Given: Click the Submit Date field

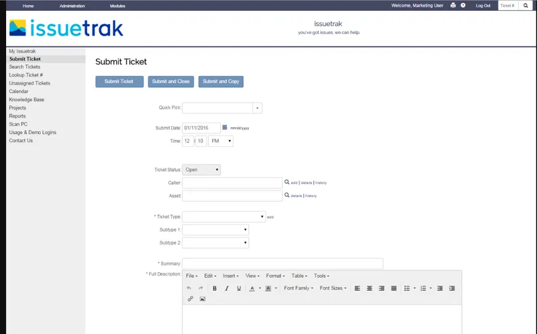Looking at the screenshot, I should tap(201, 128).
